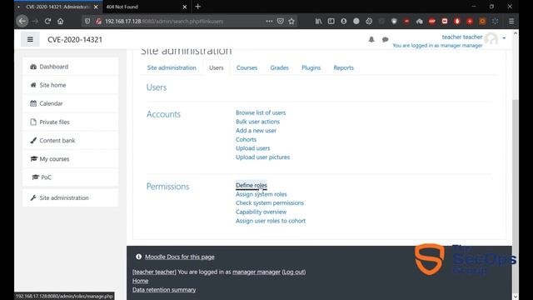The height and width of the screenshot is (300, 533).
Task: Switch to the Grades tab
Action: tap(280, 67)
